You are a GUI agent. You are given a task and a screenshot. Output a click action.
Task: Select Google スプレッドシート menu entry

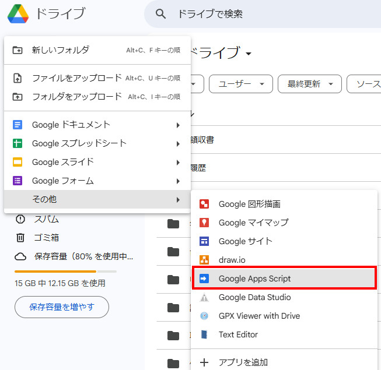pyautogui.click(x=97, y=144)
